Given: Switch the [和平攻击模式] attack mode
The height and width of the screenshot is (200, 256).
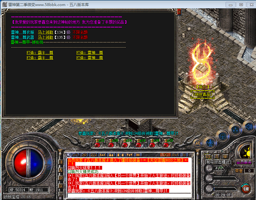Looking at the screenshot, I should (218, 162).
